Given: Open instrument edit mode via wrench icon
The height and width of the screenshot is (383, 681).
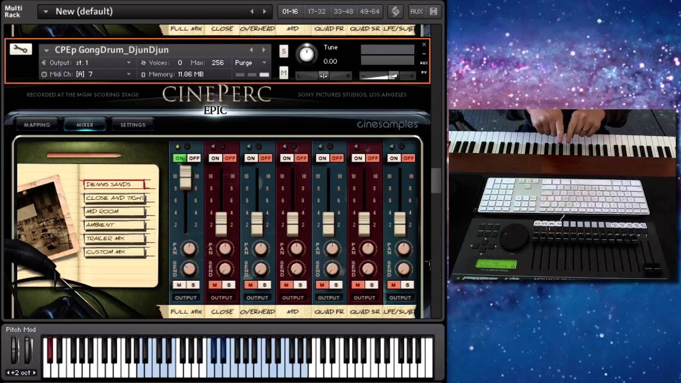Looking at the screenshot, I should 21,49.
